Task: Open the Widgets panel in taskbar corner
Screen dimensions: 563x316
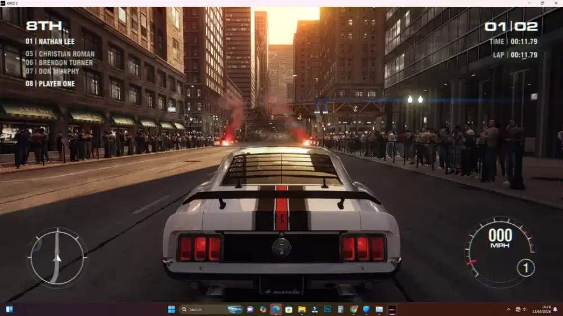Action: [10, 309]
